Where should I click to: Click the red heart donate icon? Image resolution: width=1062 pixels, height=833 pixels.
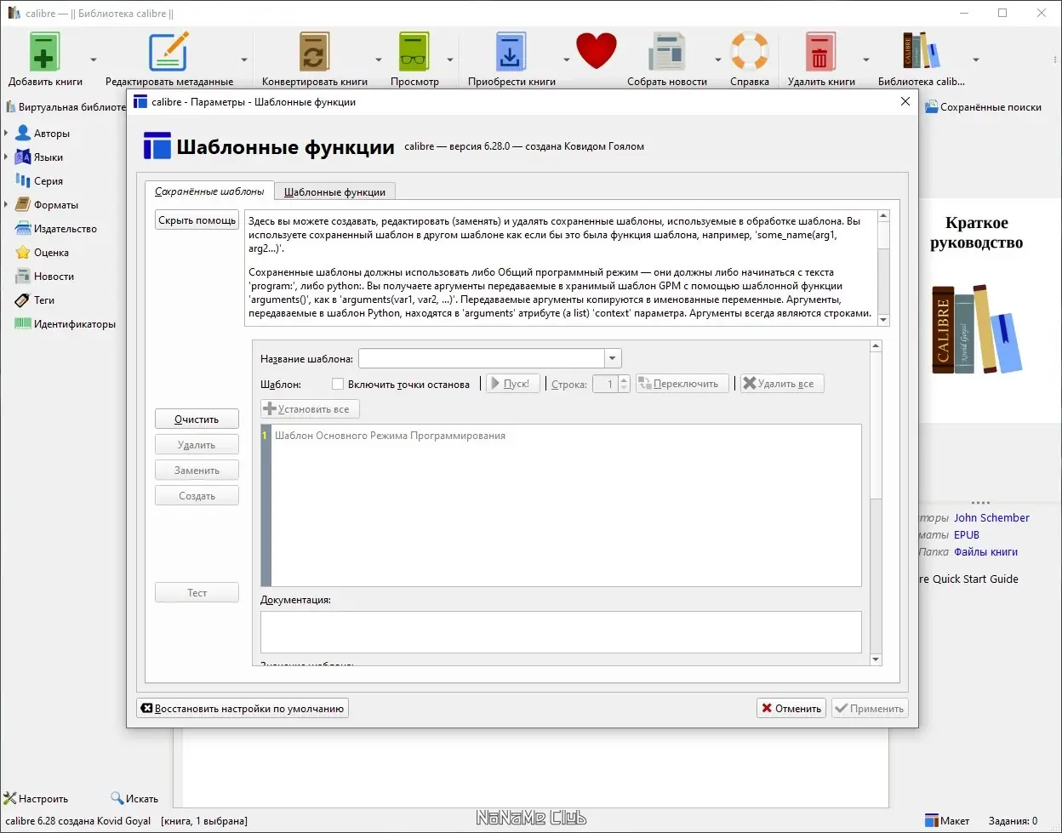[x=596, y=51]
